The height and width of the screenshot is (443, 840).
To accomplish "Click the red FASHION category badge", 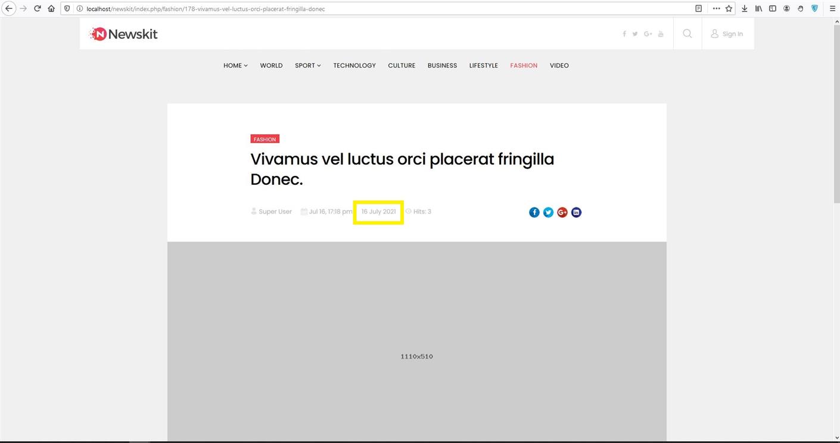I will pos(265,139).
